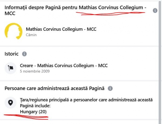Viewport: 162px width, 124px height.
Task: Click the Istoric section heading
Action: (x=12, y=54)
